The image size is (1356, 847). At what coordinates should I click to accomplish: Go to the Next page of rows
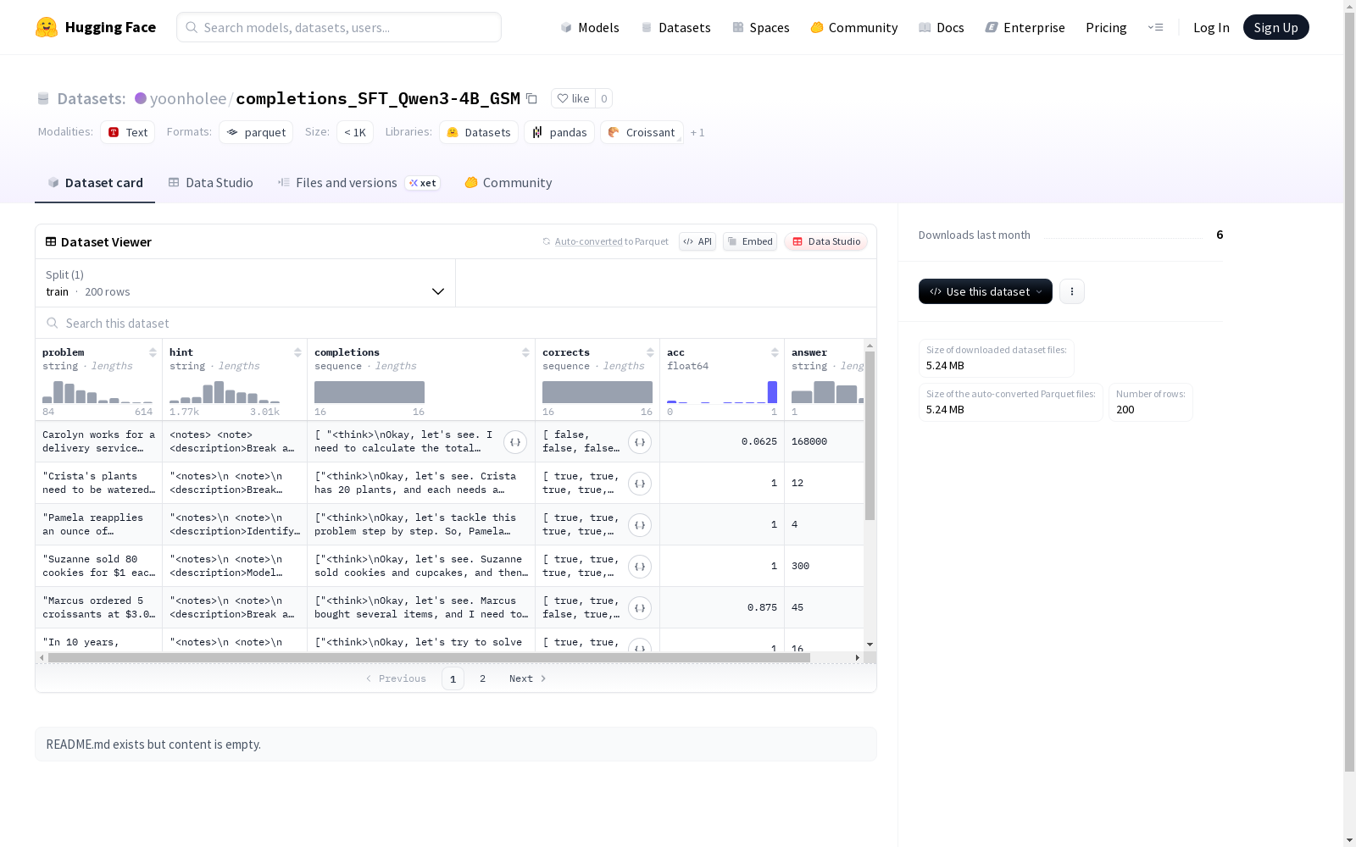(x=527, y=678)
